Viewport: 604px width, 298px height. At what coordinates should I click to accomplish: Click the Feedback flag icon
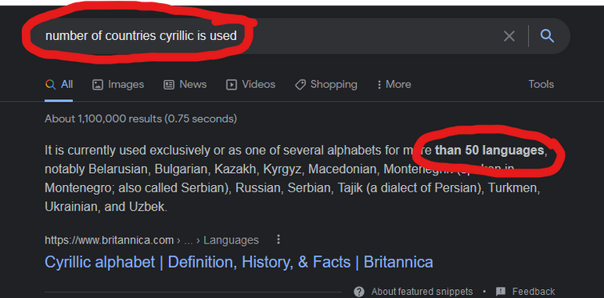[501, 292]
